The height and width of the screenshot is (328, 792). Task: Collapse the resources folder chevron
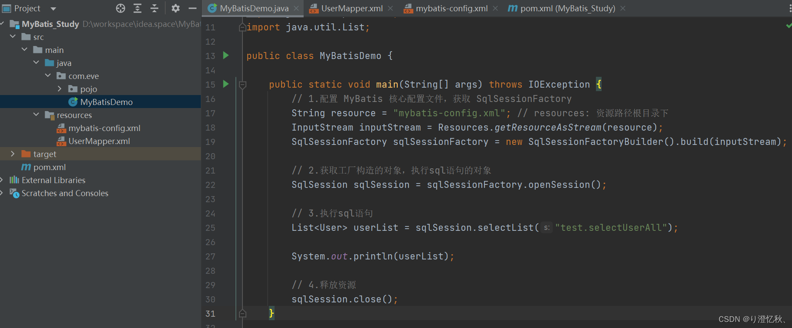[36, 115]
